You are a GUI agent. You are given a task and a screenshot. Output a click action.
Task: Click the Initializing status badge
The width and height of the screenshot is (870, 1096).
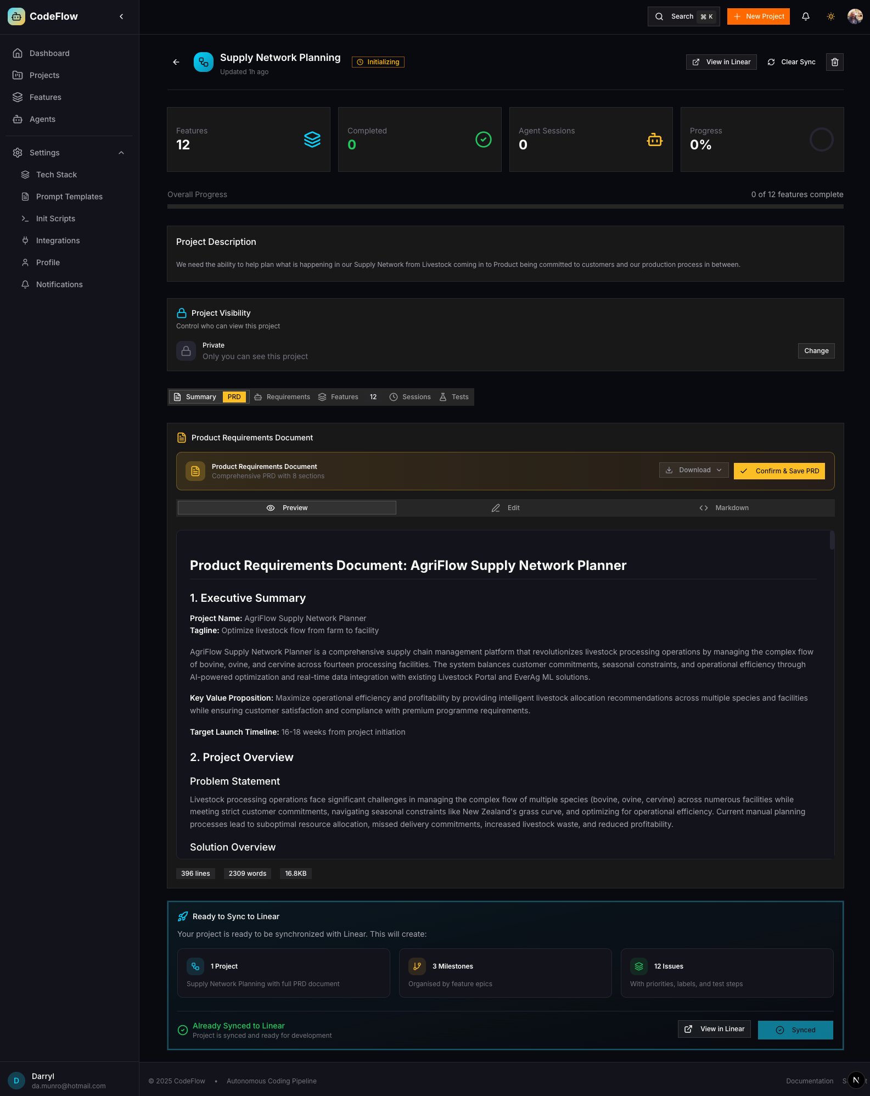point(378,62)
